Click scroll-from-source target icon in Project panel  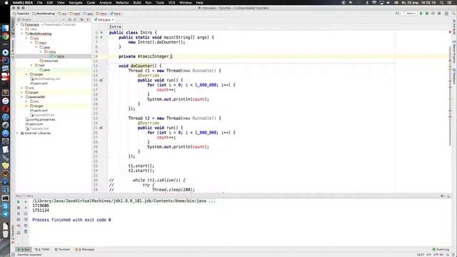tap(70, 19)
